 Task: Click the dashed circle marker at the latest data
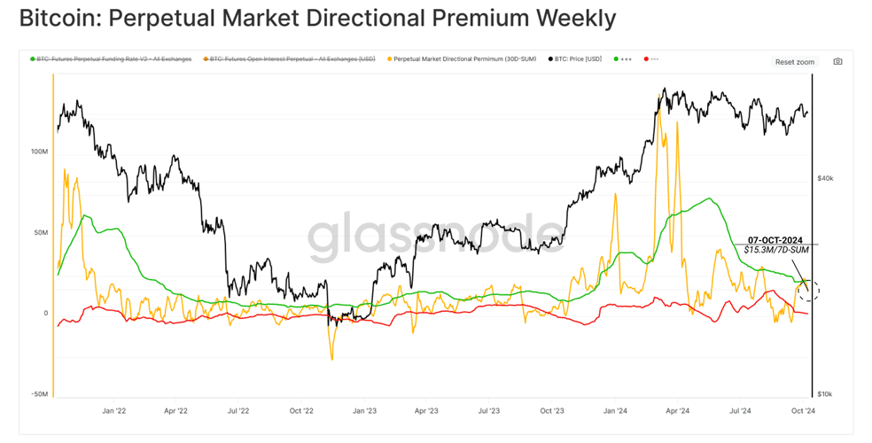[x=809, y=291]
